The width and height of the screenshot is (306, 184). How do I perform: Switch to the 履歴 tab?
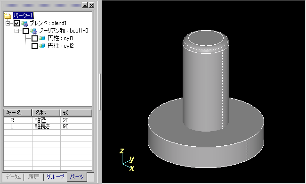[x=33, y=177]
